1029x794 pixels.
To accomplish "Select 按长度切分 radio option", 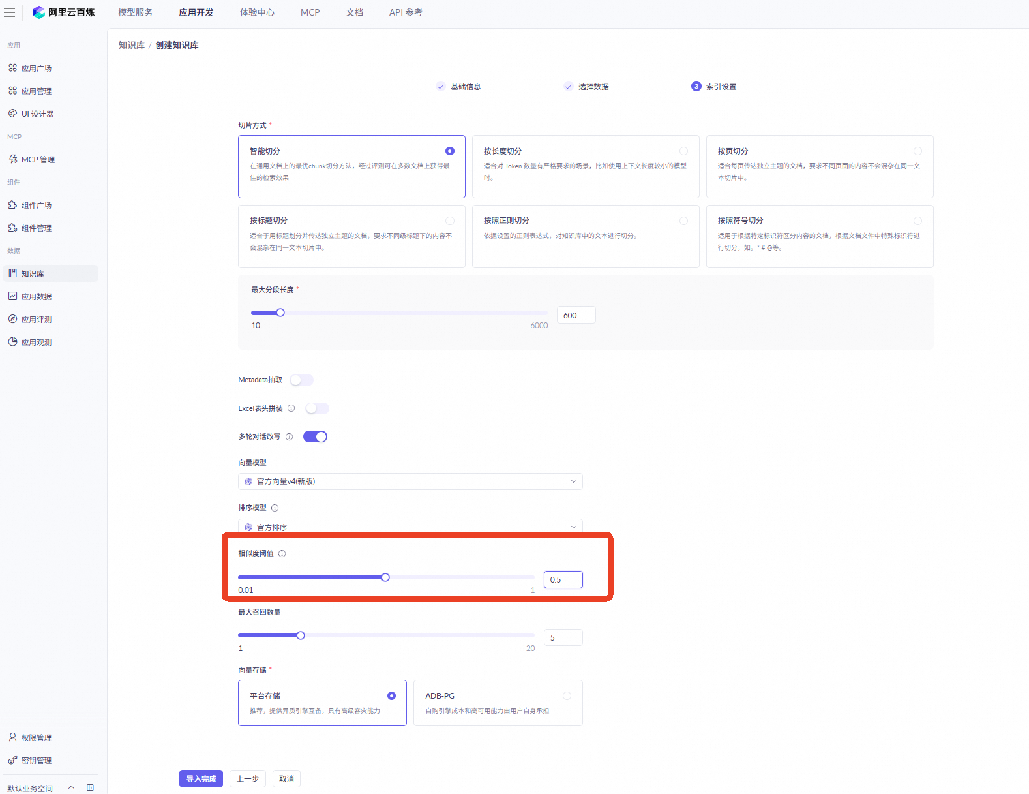I will (684, 151).
